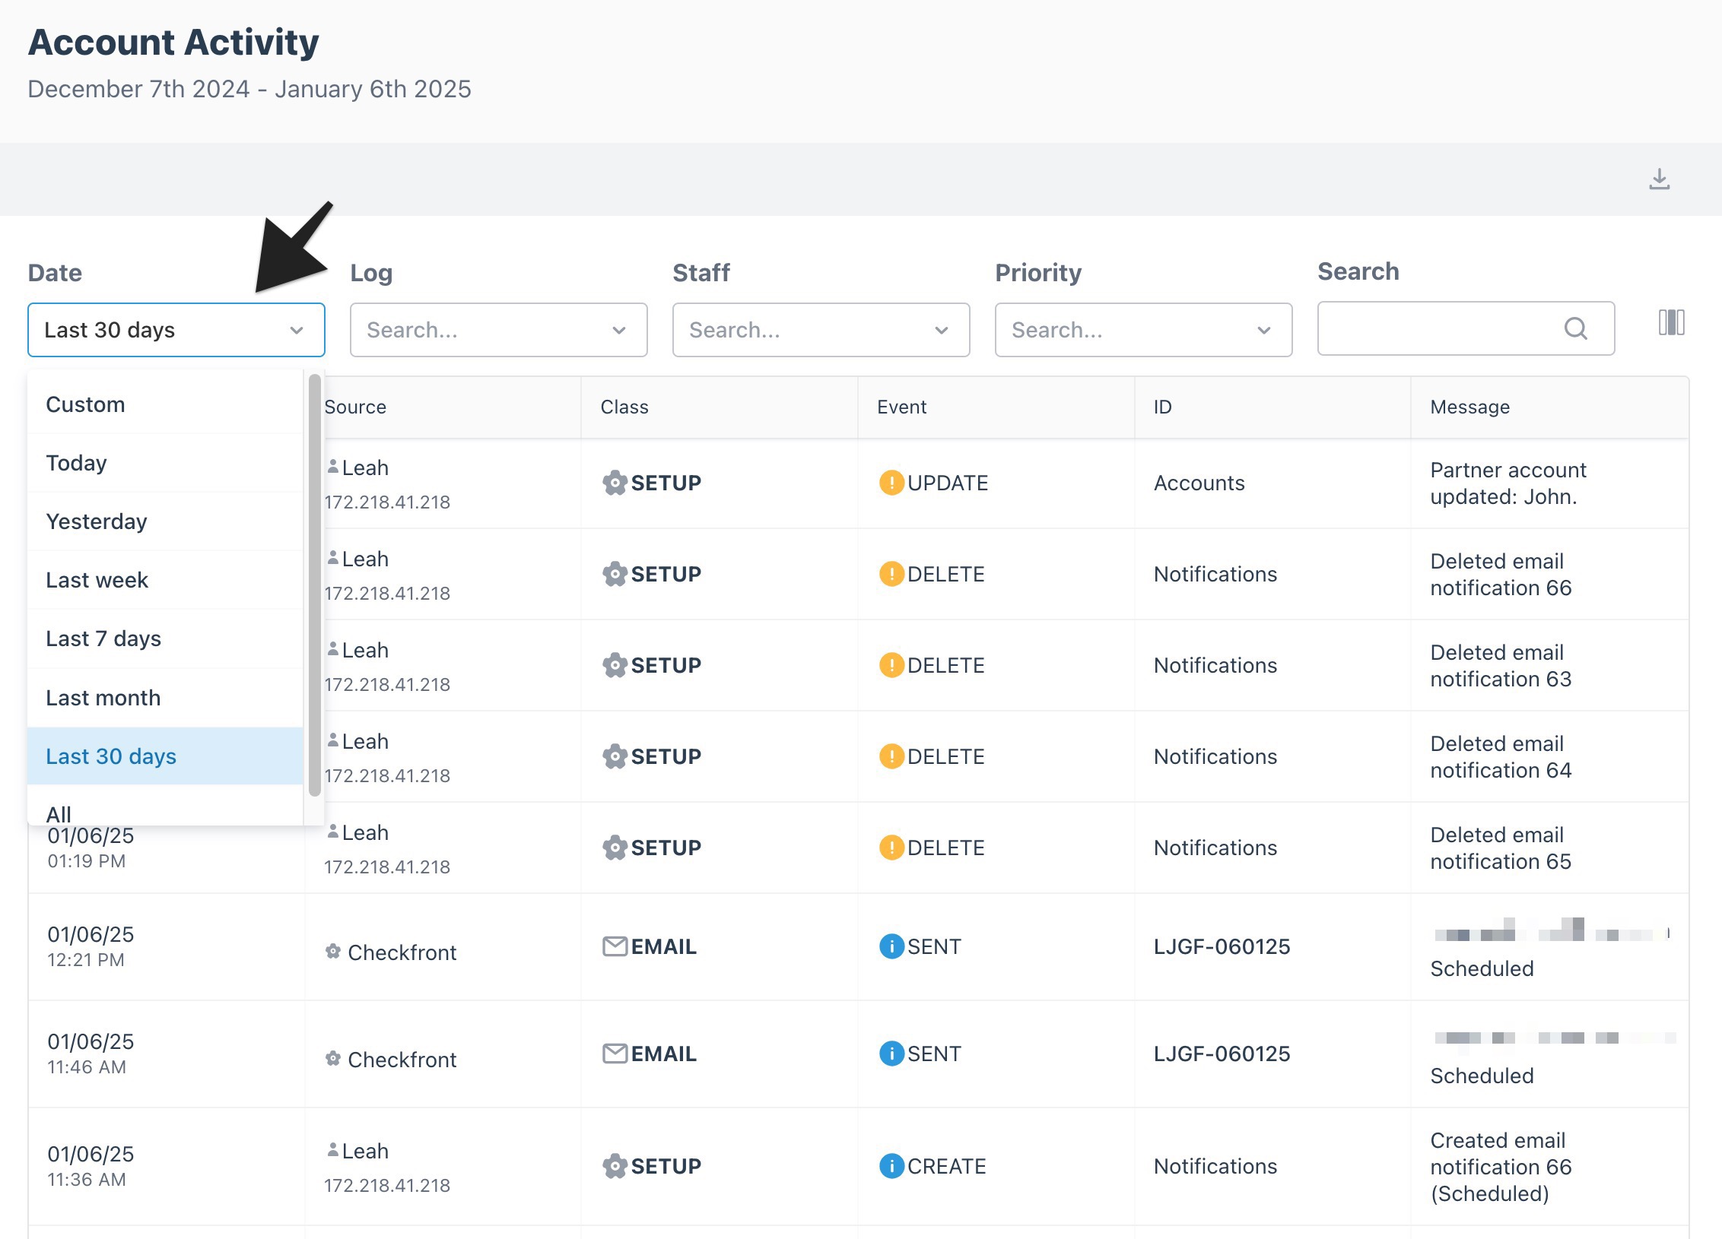Open the Staff filter dropdown
The width and height of the screenshot is (1722, 1239).
tap(821, 330)
